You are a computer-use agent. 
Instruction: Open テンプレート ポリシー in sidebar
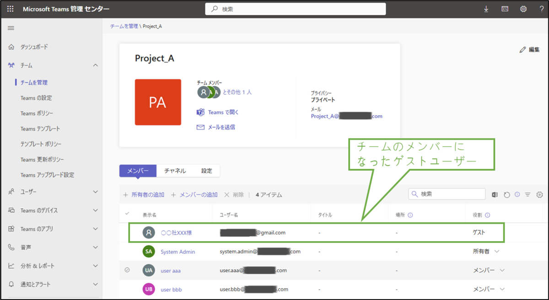41,144
